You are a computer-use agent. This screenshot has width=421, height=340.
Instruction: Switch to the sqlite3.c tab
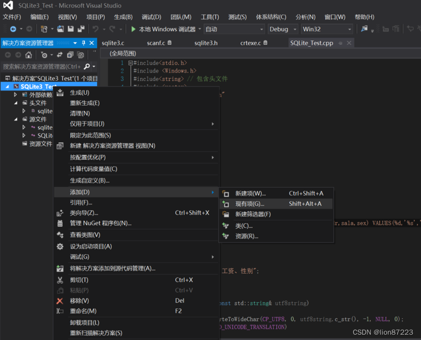point(114,42)
